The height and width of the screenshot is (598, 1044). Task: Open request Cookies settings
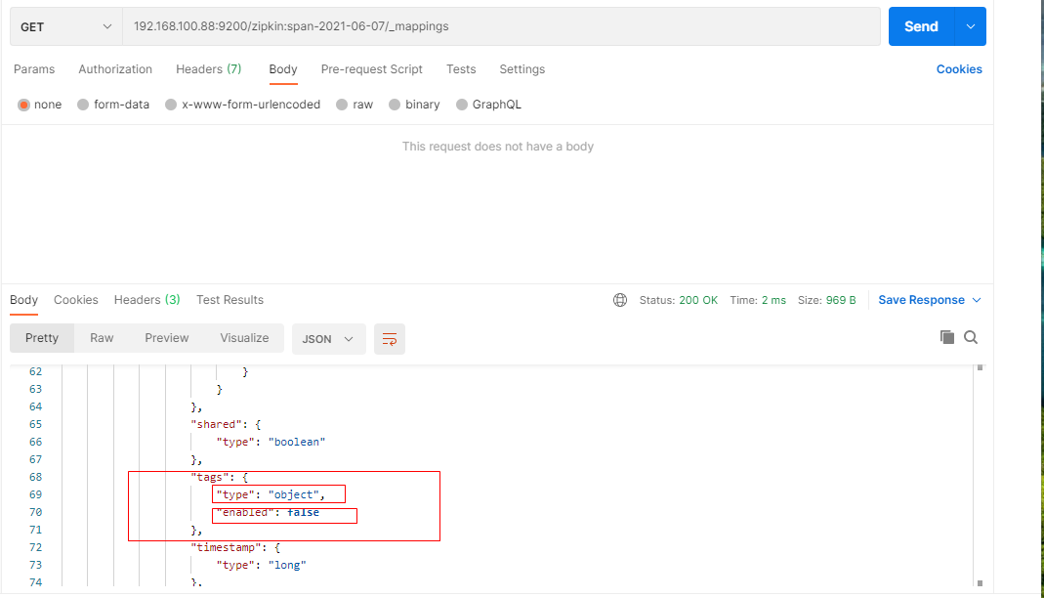tap(958, 69)
